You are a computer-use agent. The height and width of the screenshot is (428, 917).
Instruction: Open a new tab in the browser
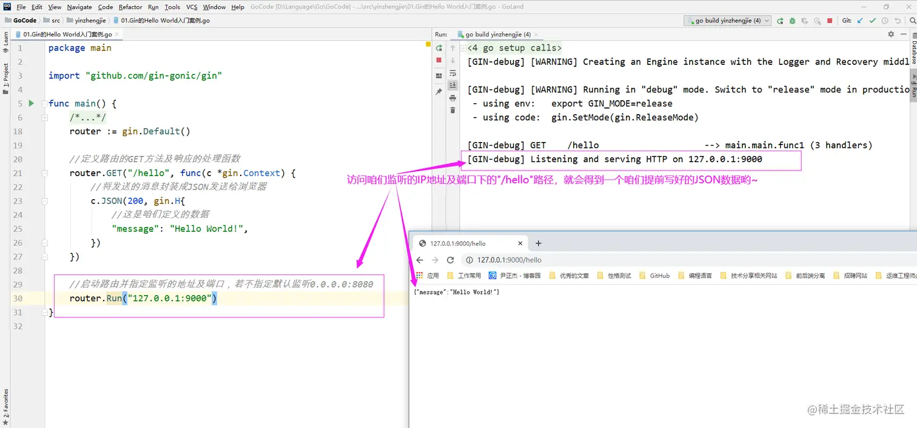click(x=538, y=243)
